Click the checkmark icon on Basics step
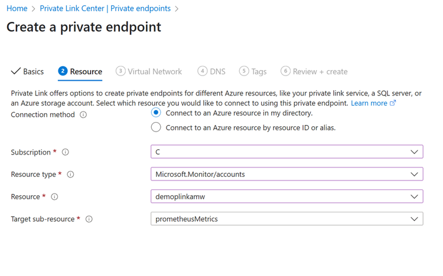 [16, 71]
